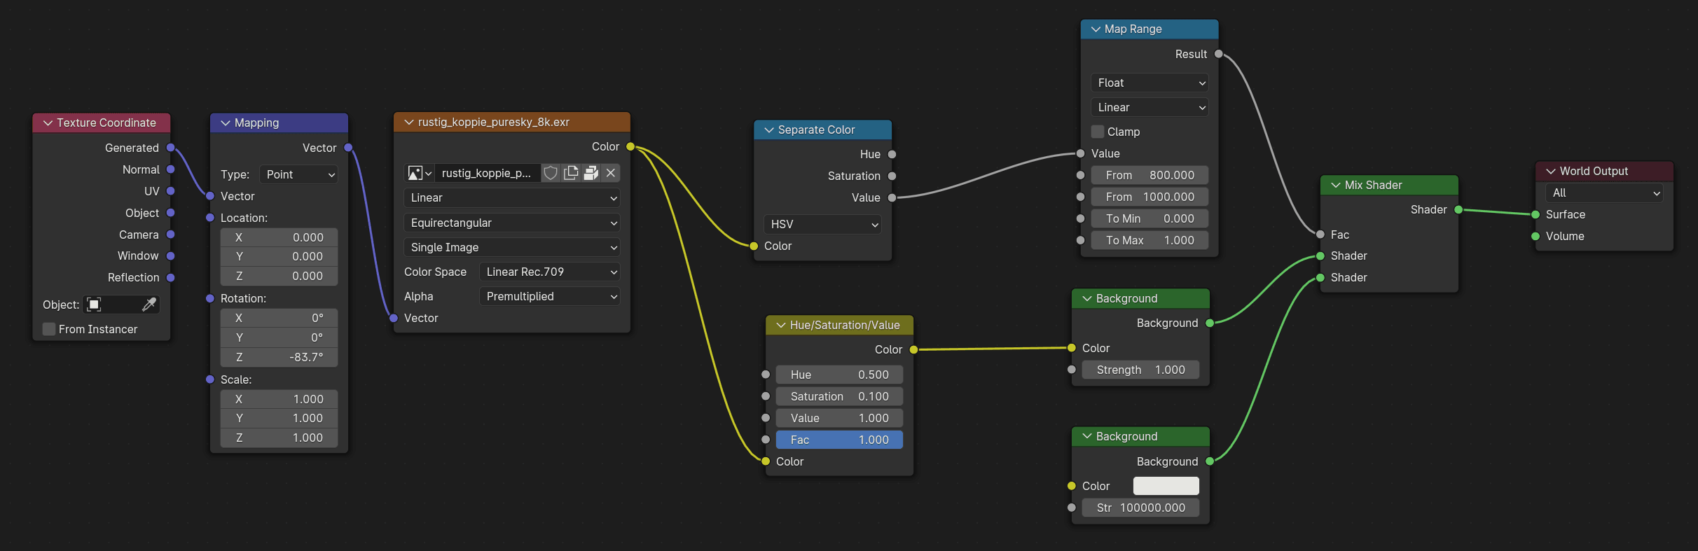Open the image datablock browse icon

click(x=419, y=173)
